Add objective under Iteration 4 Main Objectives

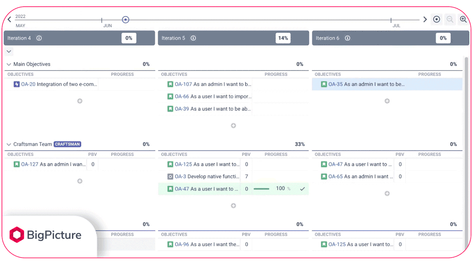[80, 101]
